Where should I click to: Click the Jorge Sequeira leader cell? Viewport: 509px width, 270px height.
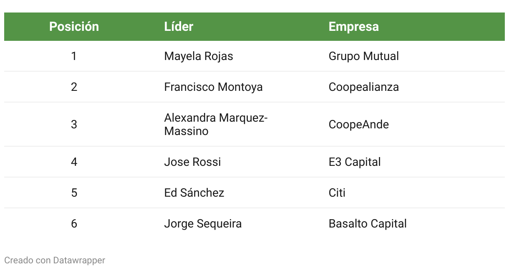tap(203, 224)
